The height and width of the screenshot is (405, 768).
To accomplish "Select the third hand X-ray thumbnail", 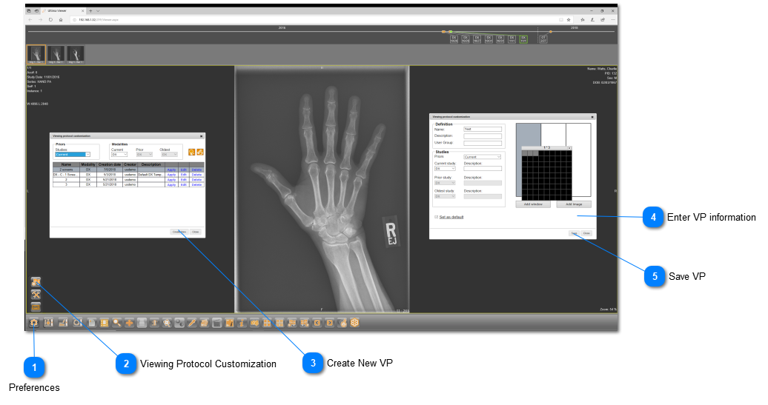I will 76,54.
